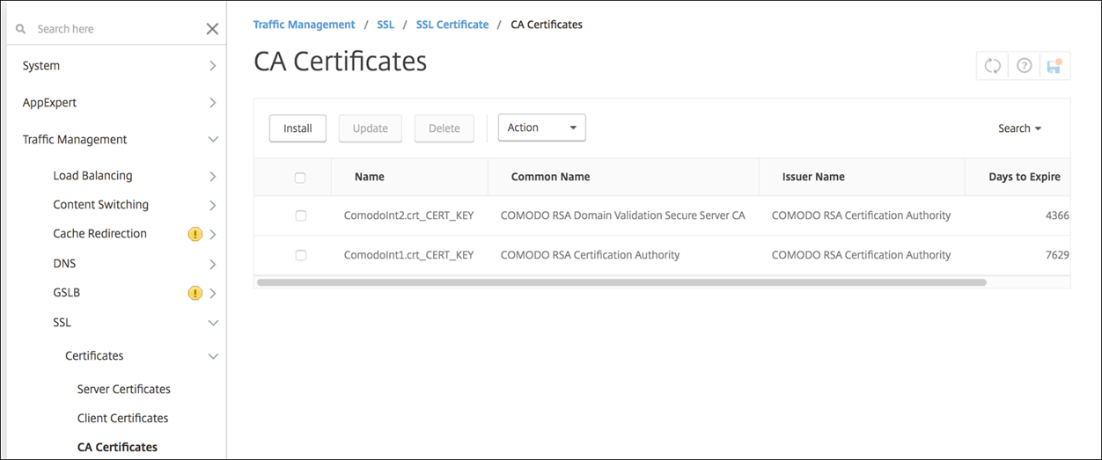
Task: Expand the Search dropdown in the toolbar
Action: coord(1019,128)
